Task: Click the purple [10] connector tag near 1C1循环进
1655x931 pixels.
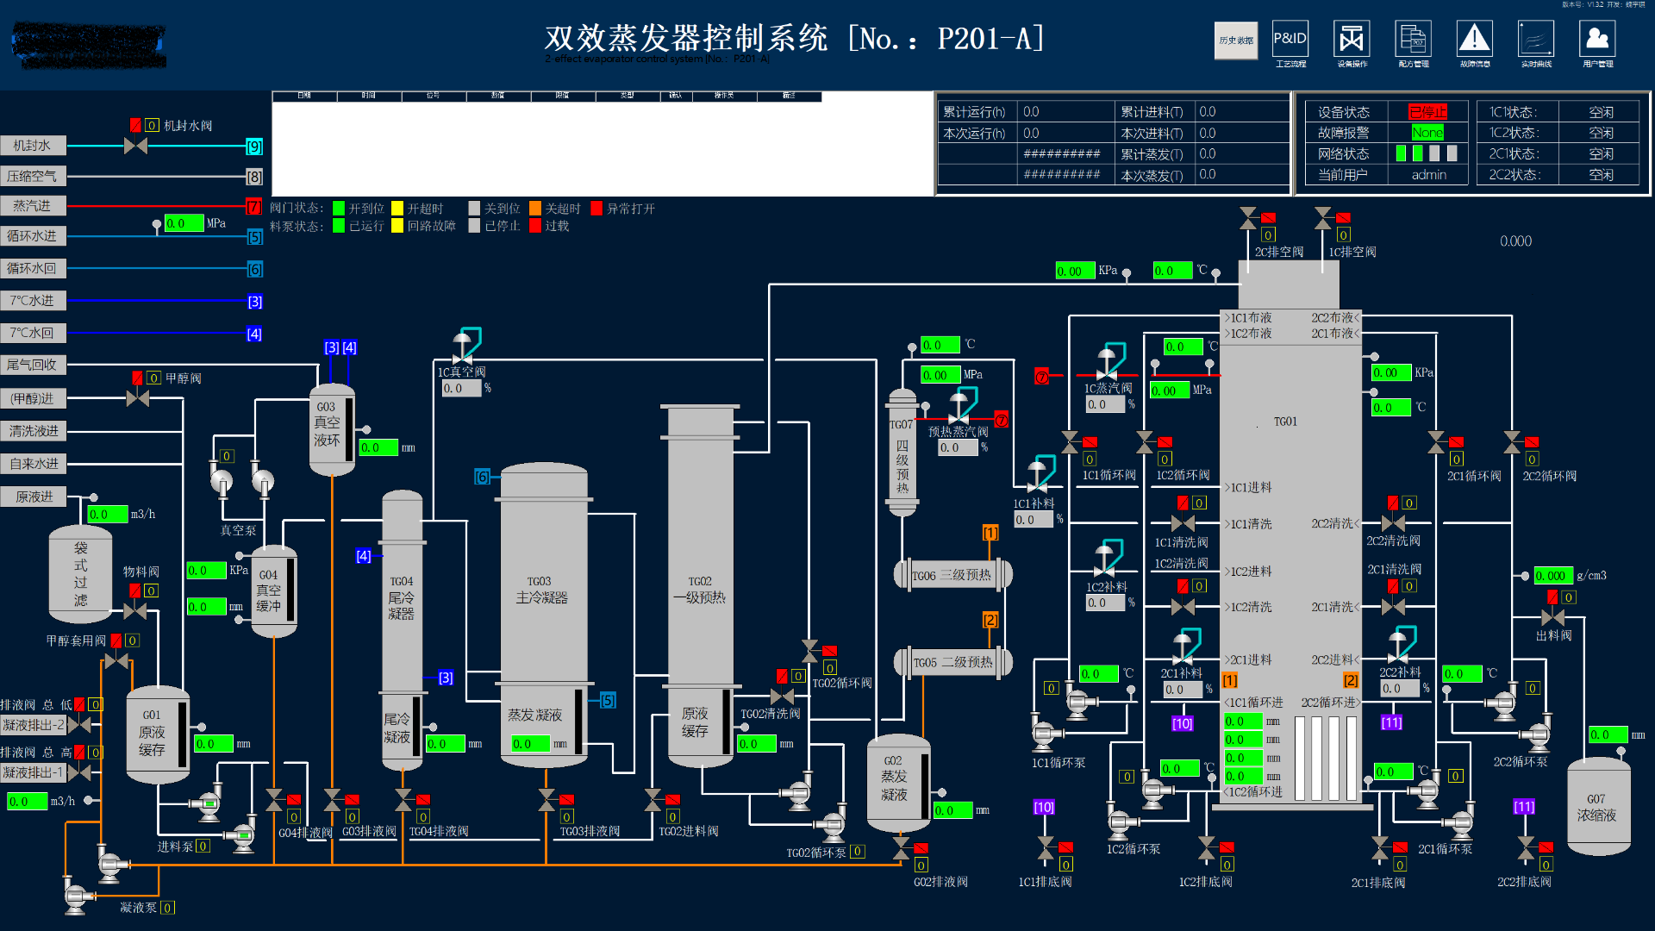Action: (1182, 724)
